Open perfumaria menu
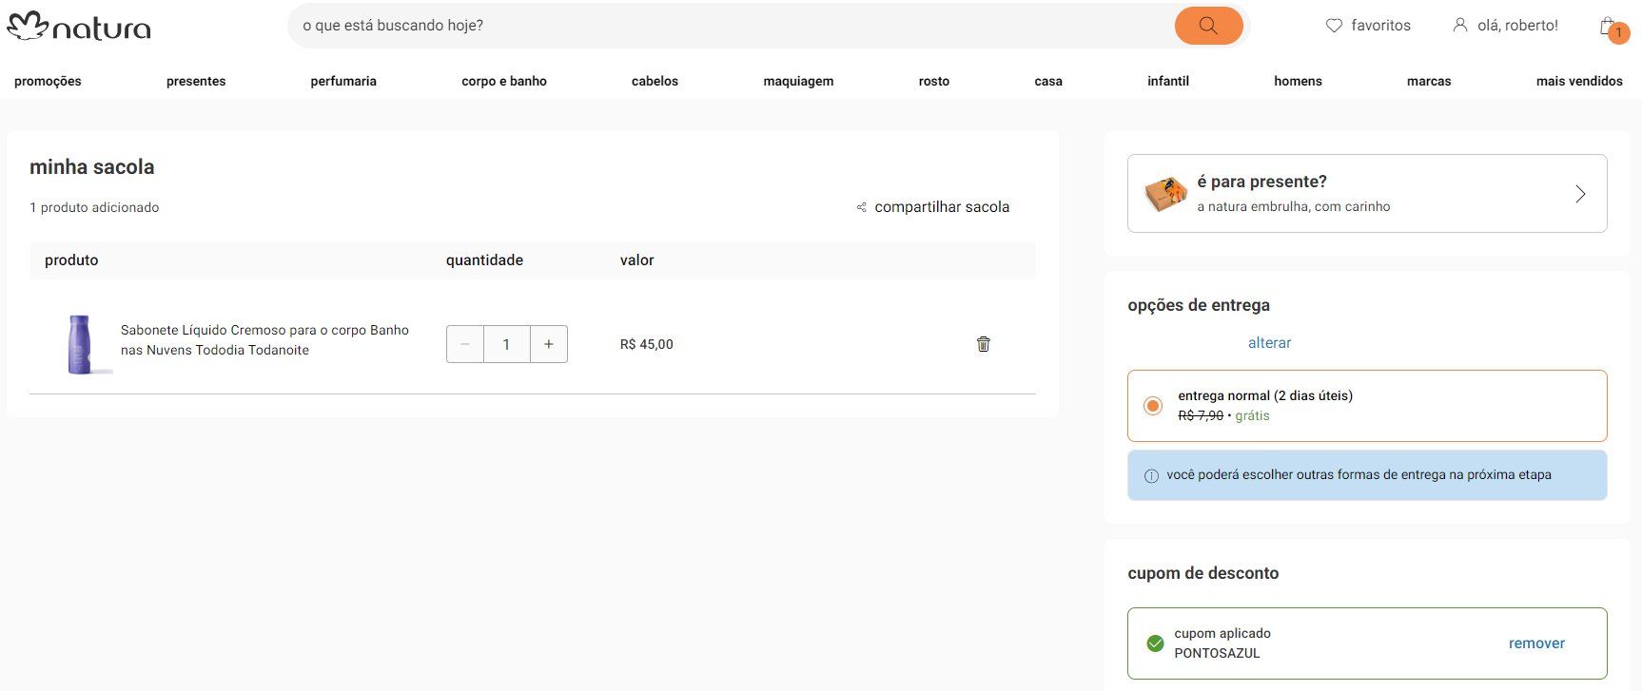This screenshot has width=1642, height=691. (x=343, y=81)
